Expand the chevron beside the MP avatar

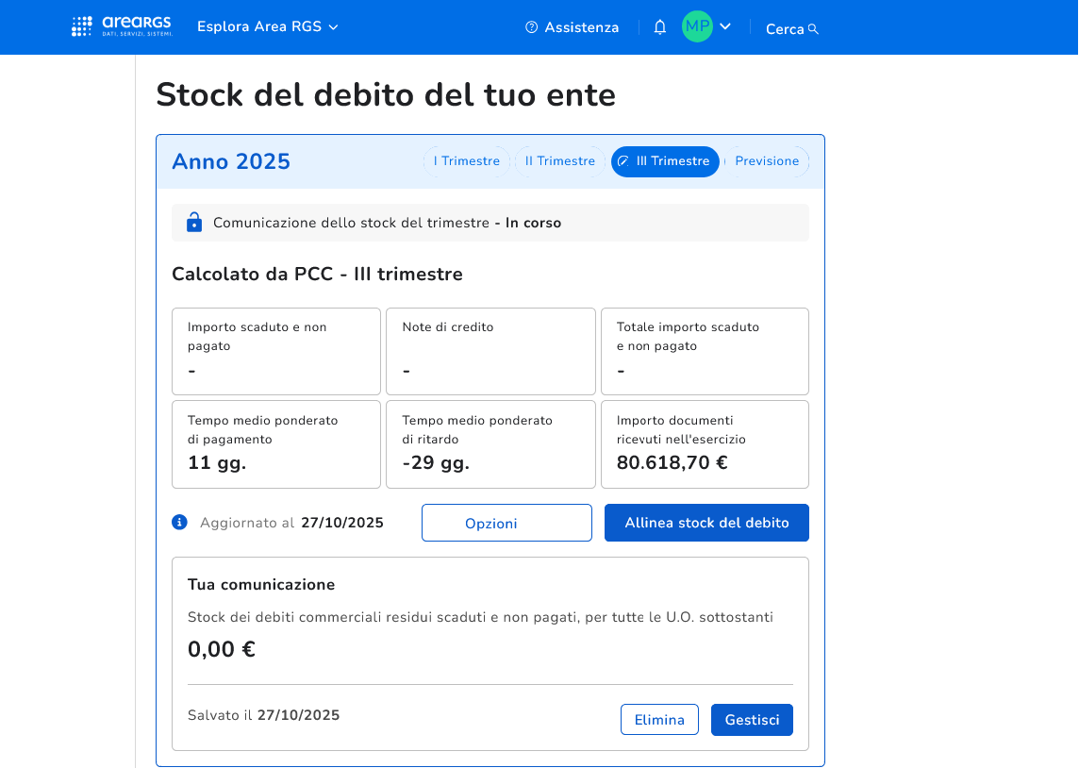(x=725, y=26)
